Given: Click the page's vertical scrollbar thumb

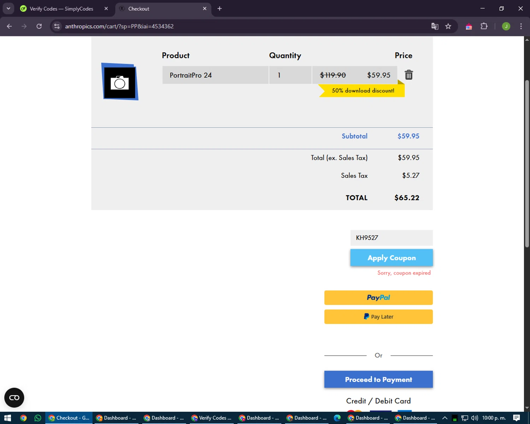Looking at the screenshot, I should (x=527, y=164).
